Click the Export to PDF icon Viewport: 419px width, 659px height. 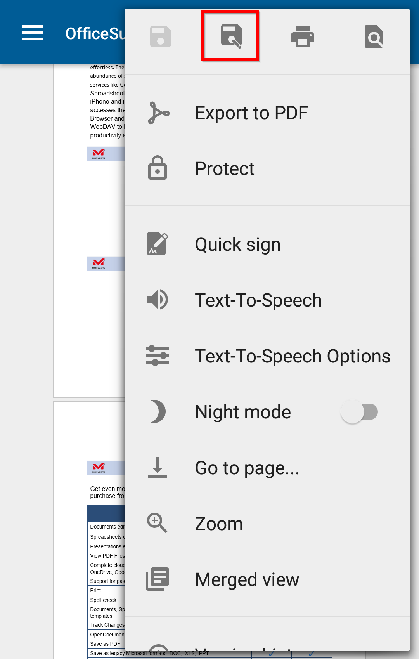(158, 113)
